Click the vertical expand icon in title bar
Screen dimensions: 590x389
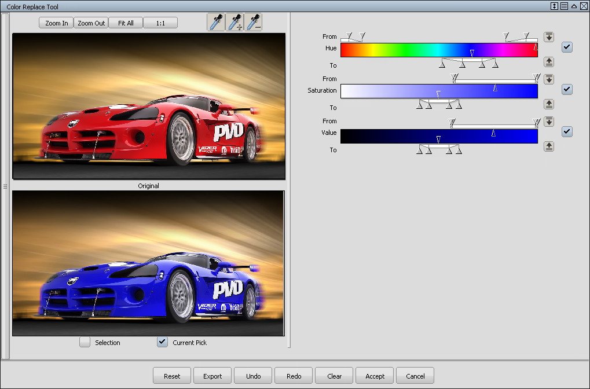(554, 6)
